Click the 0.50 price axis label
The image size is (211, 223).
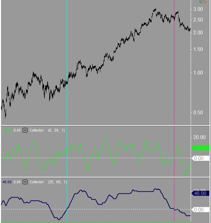pos(198,113)
